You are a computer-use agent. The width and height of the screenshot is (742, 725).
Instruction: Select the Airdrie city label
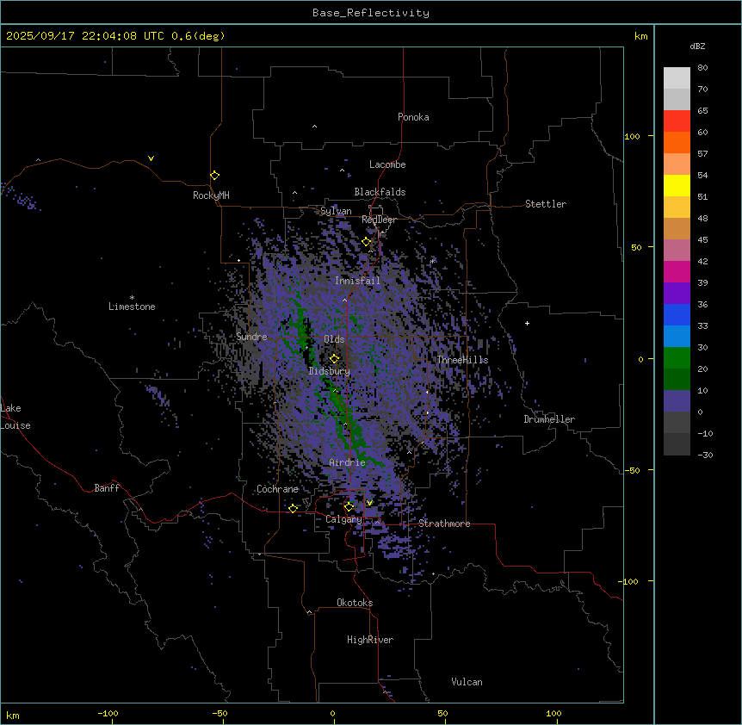[x=347, y=462]
